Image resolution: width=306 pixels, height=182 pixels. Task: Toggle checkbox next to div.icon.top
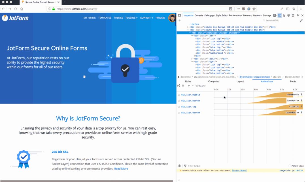point(178,107)
